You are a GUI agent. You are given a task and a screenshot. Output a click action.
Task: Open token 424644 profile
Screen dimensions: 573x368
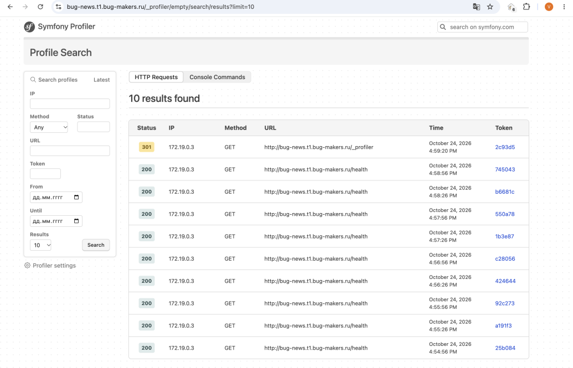click(x=505, y=281)
